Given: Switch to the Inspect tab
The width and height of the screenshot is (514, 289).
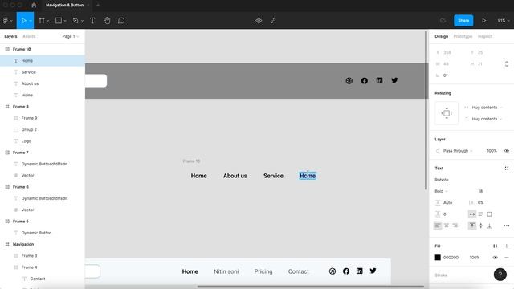Looking at the screenshot, I should tap(485, 36).
